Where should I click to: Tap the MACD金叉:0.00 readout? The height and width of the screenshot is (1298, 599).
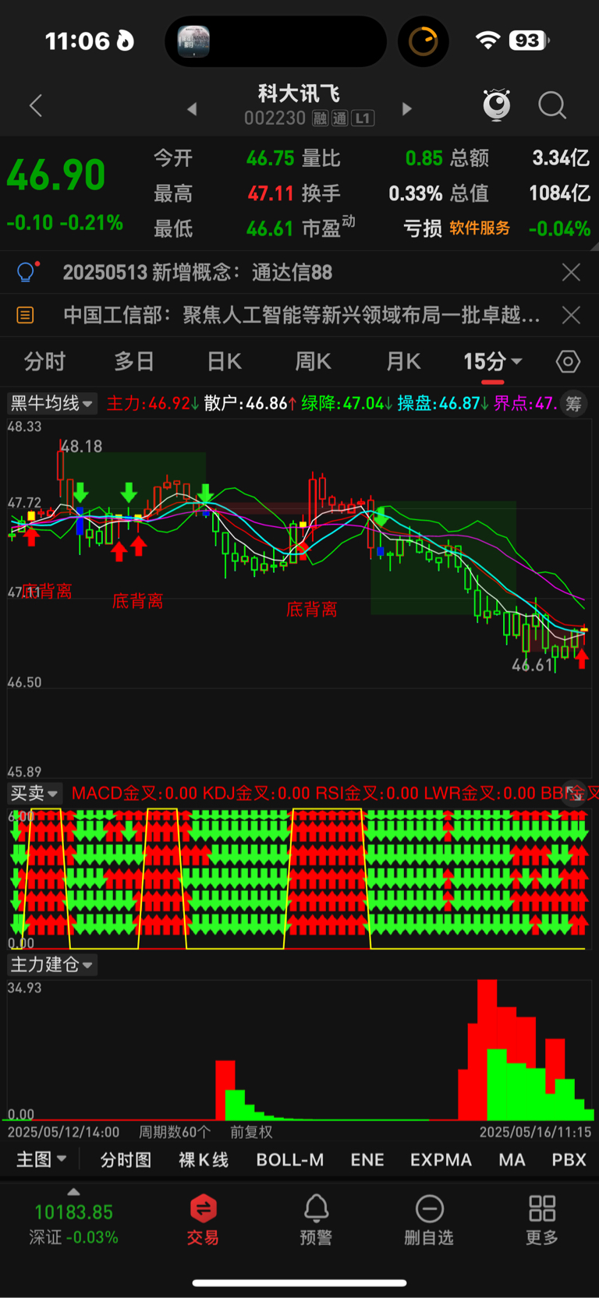tap(134, 794)
